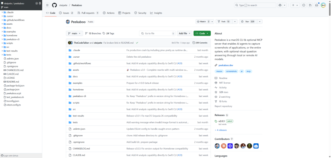The height and width of the screenshot is (158, 331).
Task: Open MIT license in About section
Action: pos(225,83)
